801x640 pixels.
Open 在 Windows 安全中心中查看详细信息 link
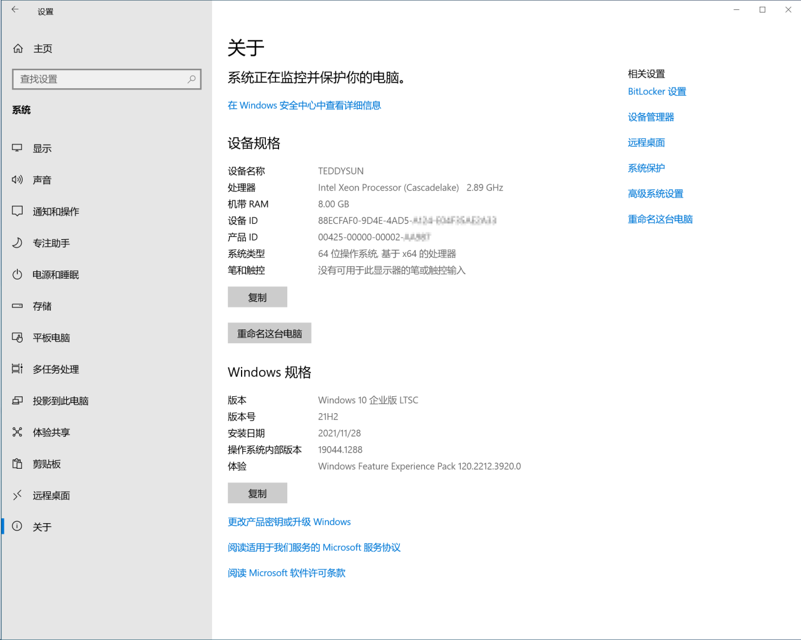(x=304, y=106)
